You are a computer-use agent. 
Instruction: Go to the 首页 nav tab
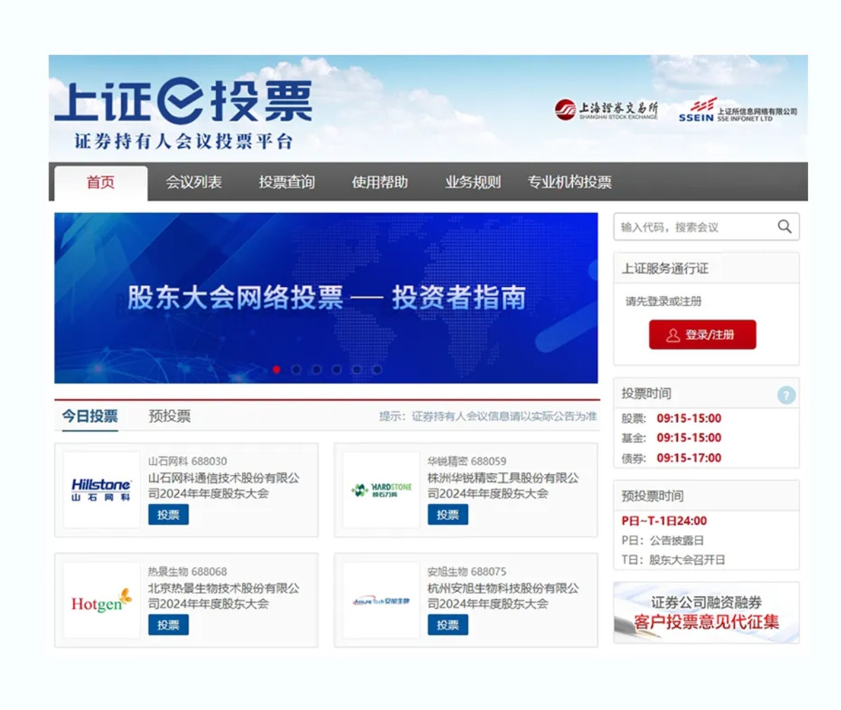(x=101, y=183)
